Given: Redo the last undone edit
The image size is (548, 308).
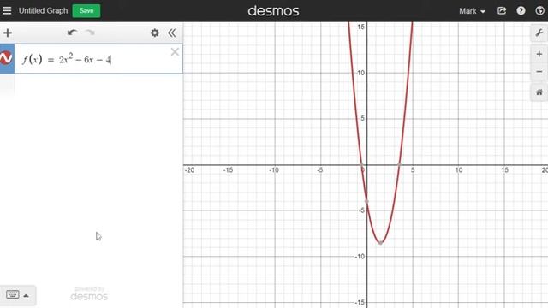Looking at the screenshot, I should click(x=90, y=33).
